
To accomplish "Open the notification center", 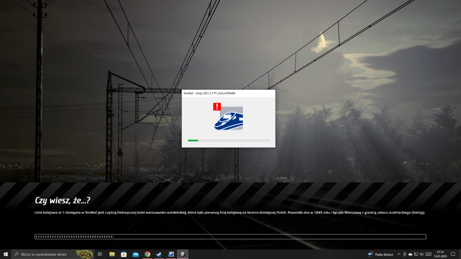I will [453, 254].
